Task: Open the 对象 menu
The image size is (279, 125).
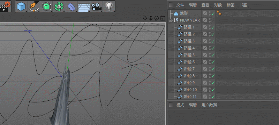Action: 218,5
